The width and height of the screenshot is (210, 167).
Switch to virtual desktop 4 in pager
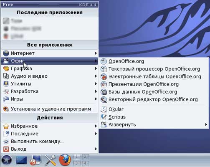coord(85,163)
